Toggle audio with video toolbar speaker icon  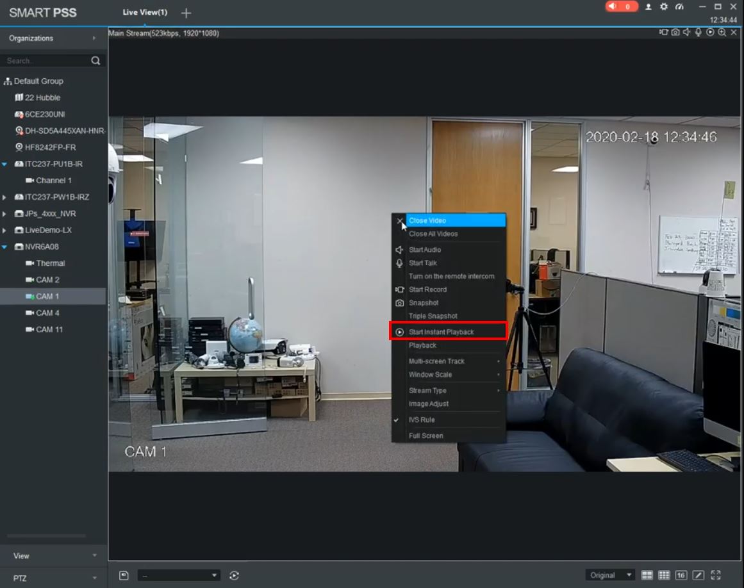tap(686, 32)
